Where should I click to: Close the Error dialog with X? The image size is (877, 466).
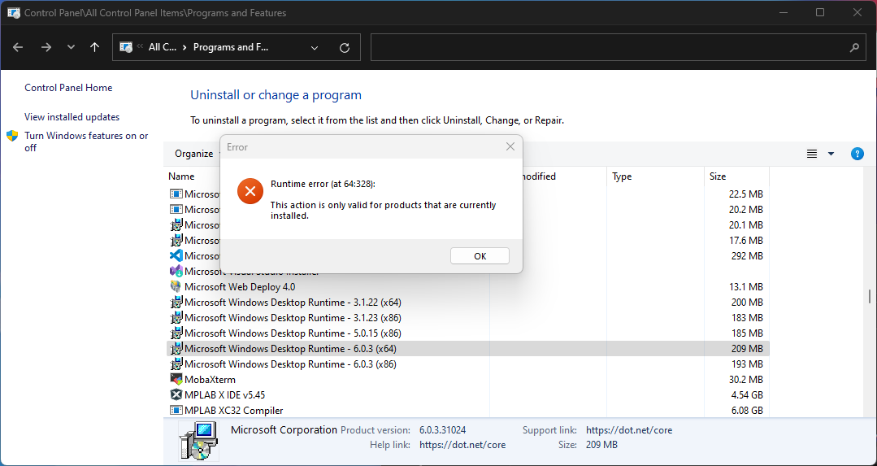coord(510,147)
